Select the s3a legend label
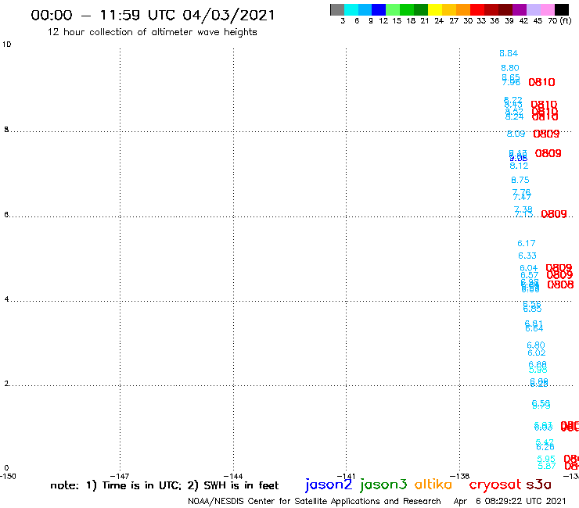 click(539, 485)
